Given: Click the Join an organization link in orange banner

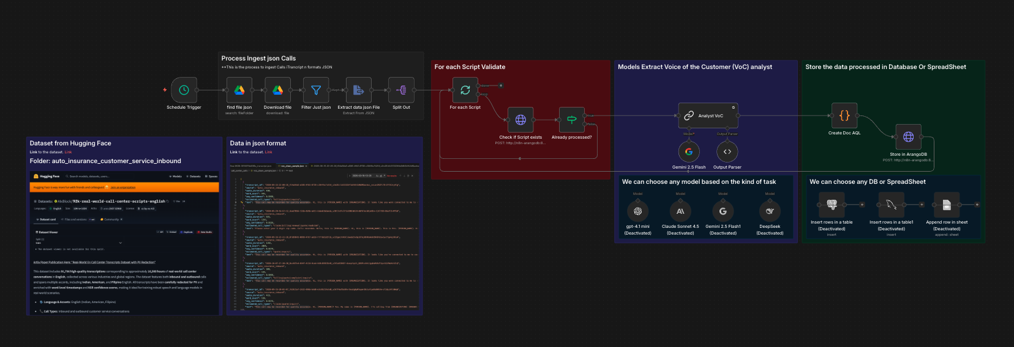Looking at the screenshot, I should [123, 188].
